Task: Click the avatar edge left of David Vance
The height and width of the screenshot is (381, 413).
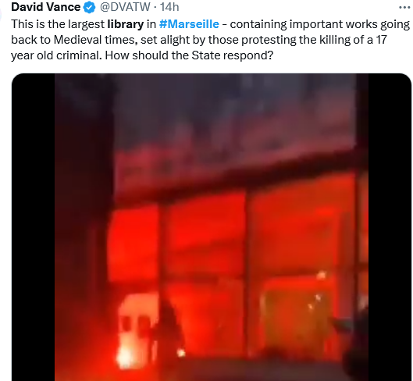Action: 1,13
